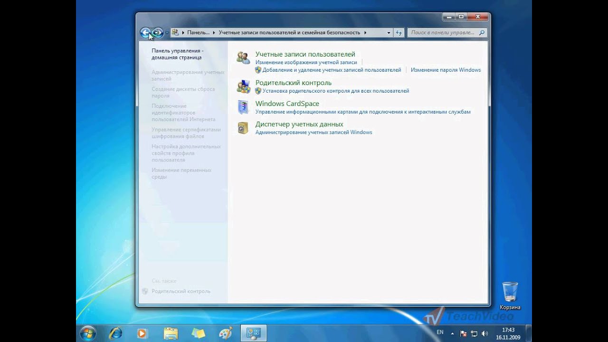The width and height of the screenshot is (608, 342).
Task: Open Paint from the taskbar
Action: tap(225, 333)
